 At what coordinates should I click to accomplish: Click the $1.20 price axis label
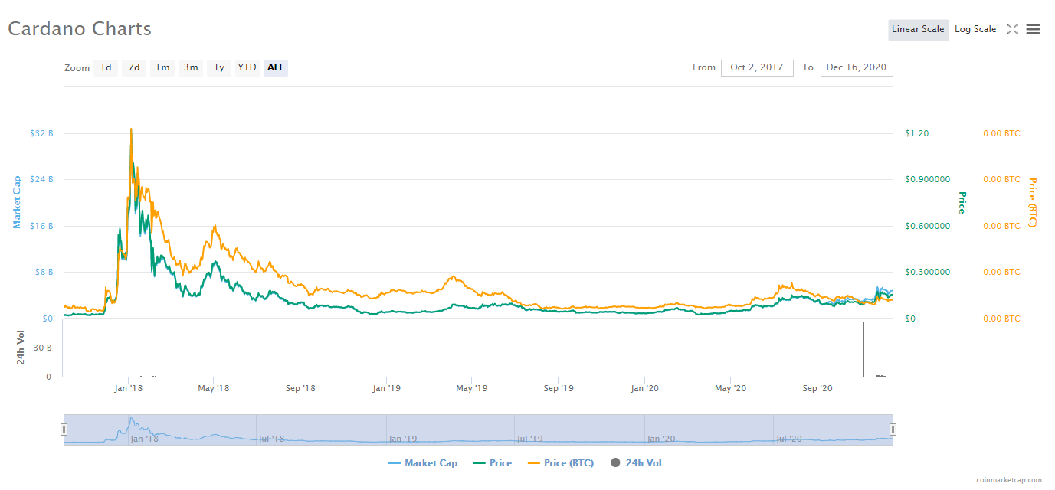[917, 133]
